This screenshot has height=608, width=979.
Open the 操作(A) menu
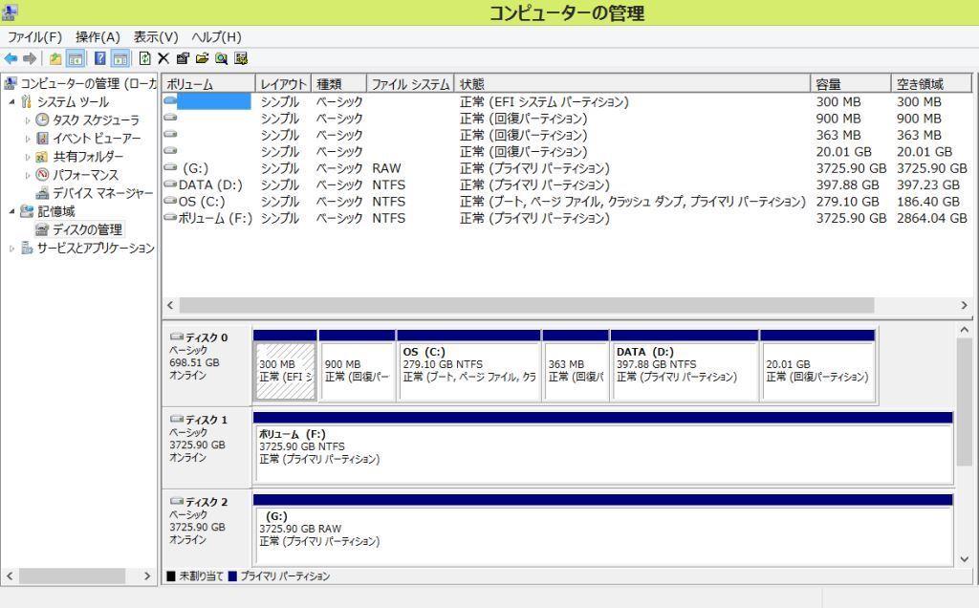coord(98,36)
